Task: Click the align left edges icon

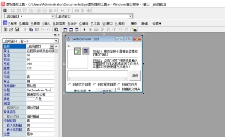Action: 13,10
